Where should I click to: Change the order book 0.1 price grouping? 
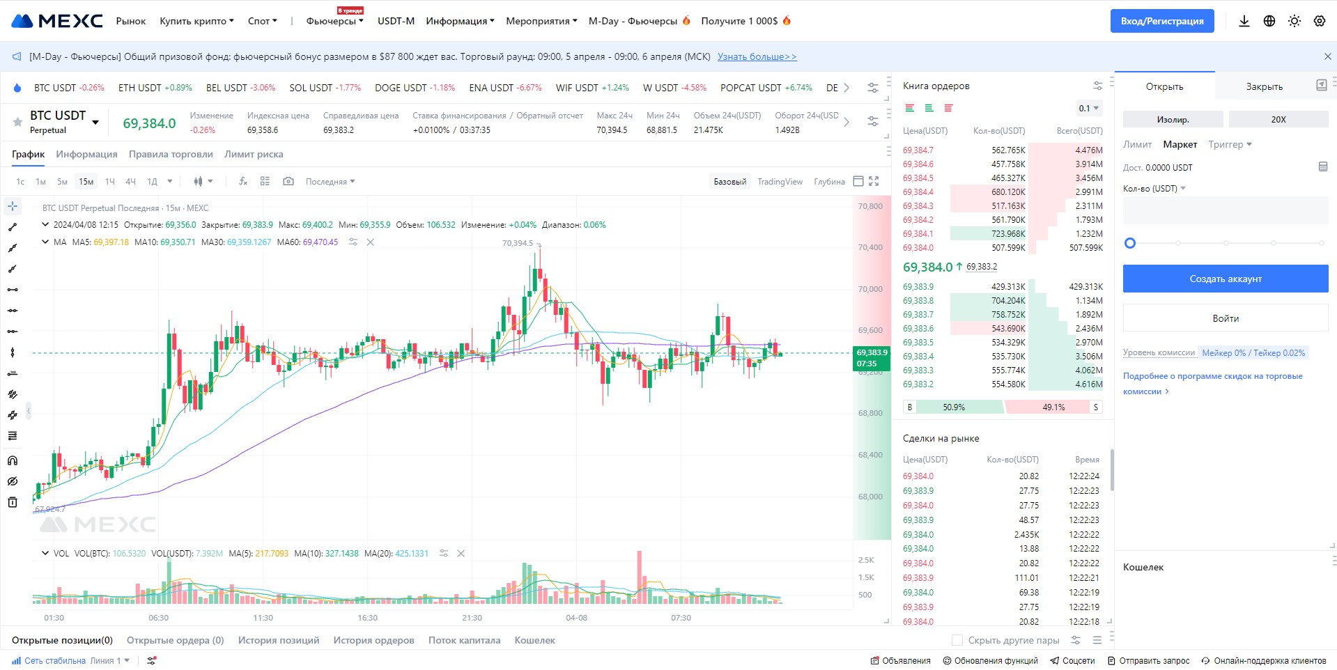(x=1089, y=108)
